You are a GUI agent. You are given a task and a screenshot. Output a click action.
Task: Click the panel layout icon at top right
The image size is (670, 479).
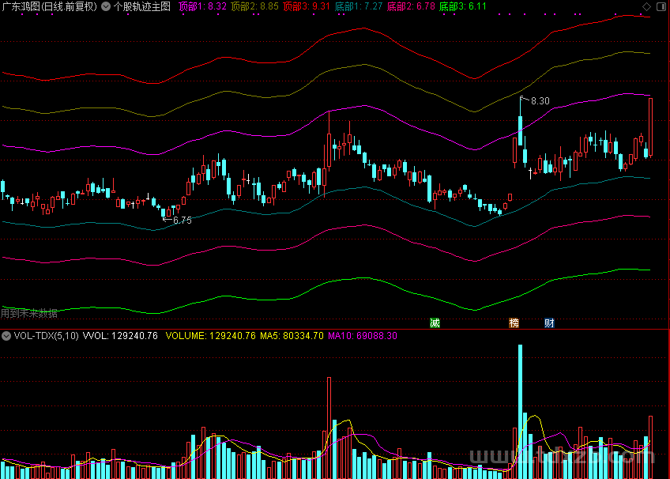[x=661, y=6]
